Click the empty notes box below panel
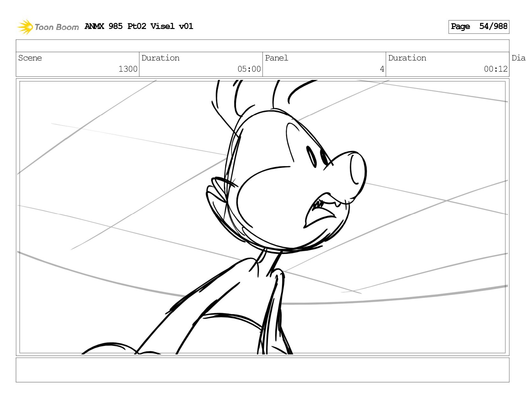 click(262, 370)
